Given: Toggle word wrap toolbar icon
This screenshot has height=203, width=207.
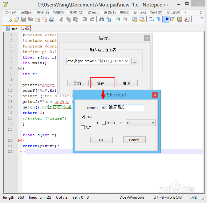Looking at the screenshot, I should click(152, 19).
